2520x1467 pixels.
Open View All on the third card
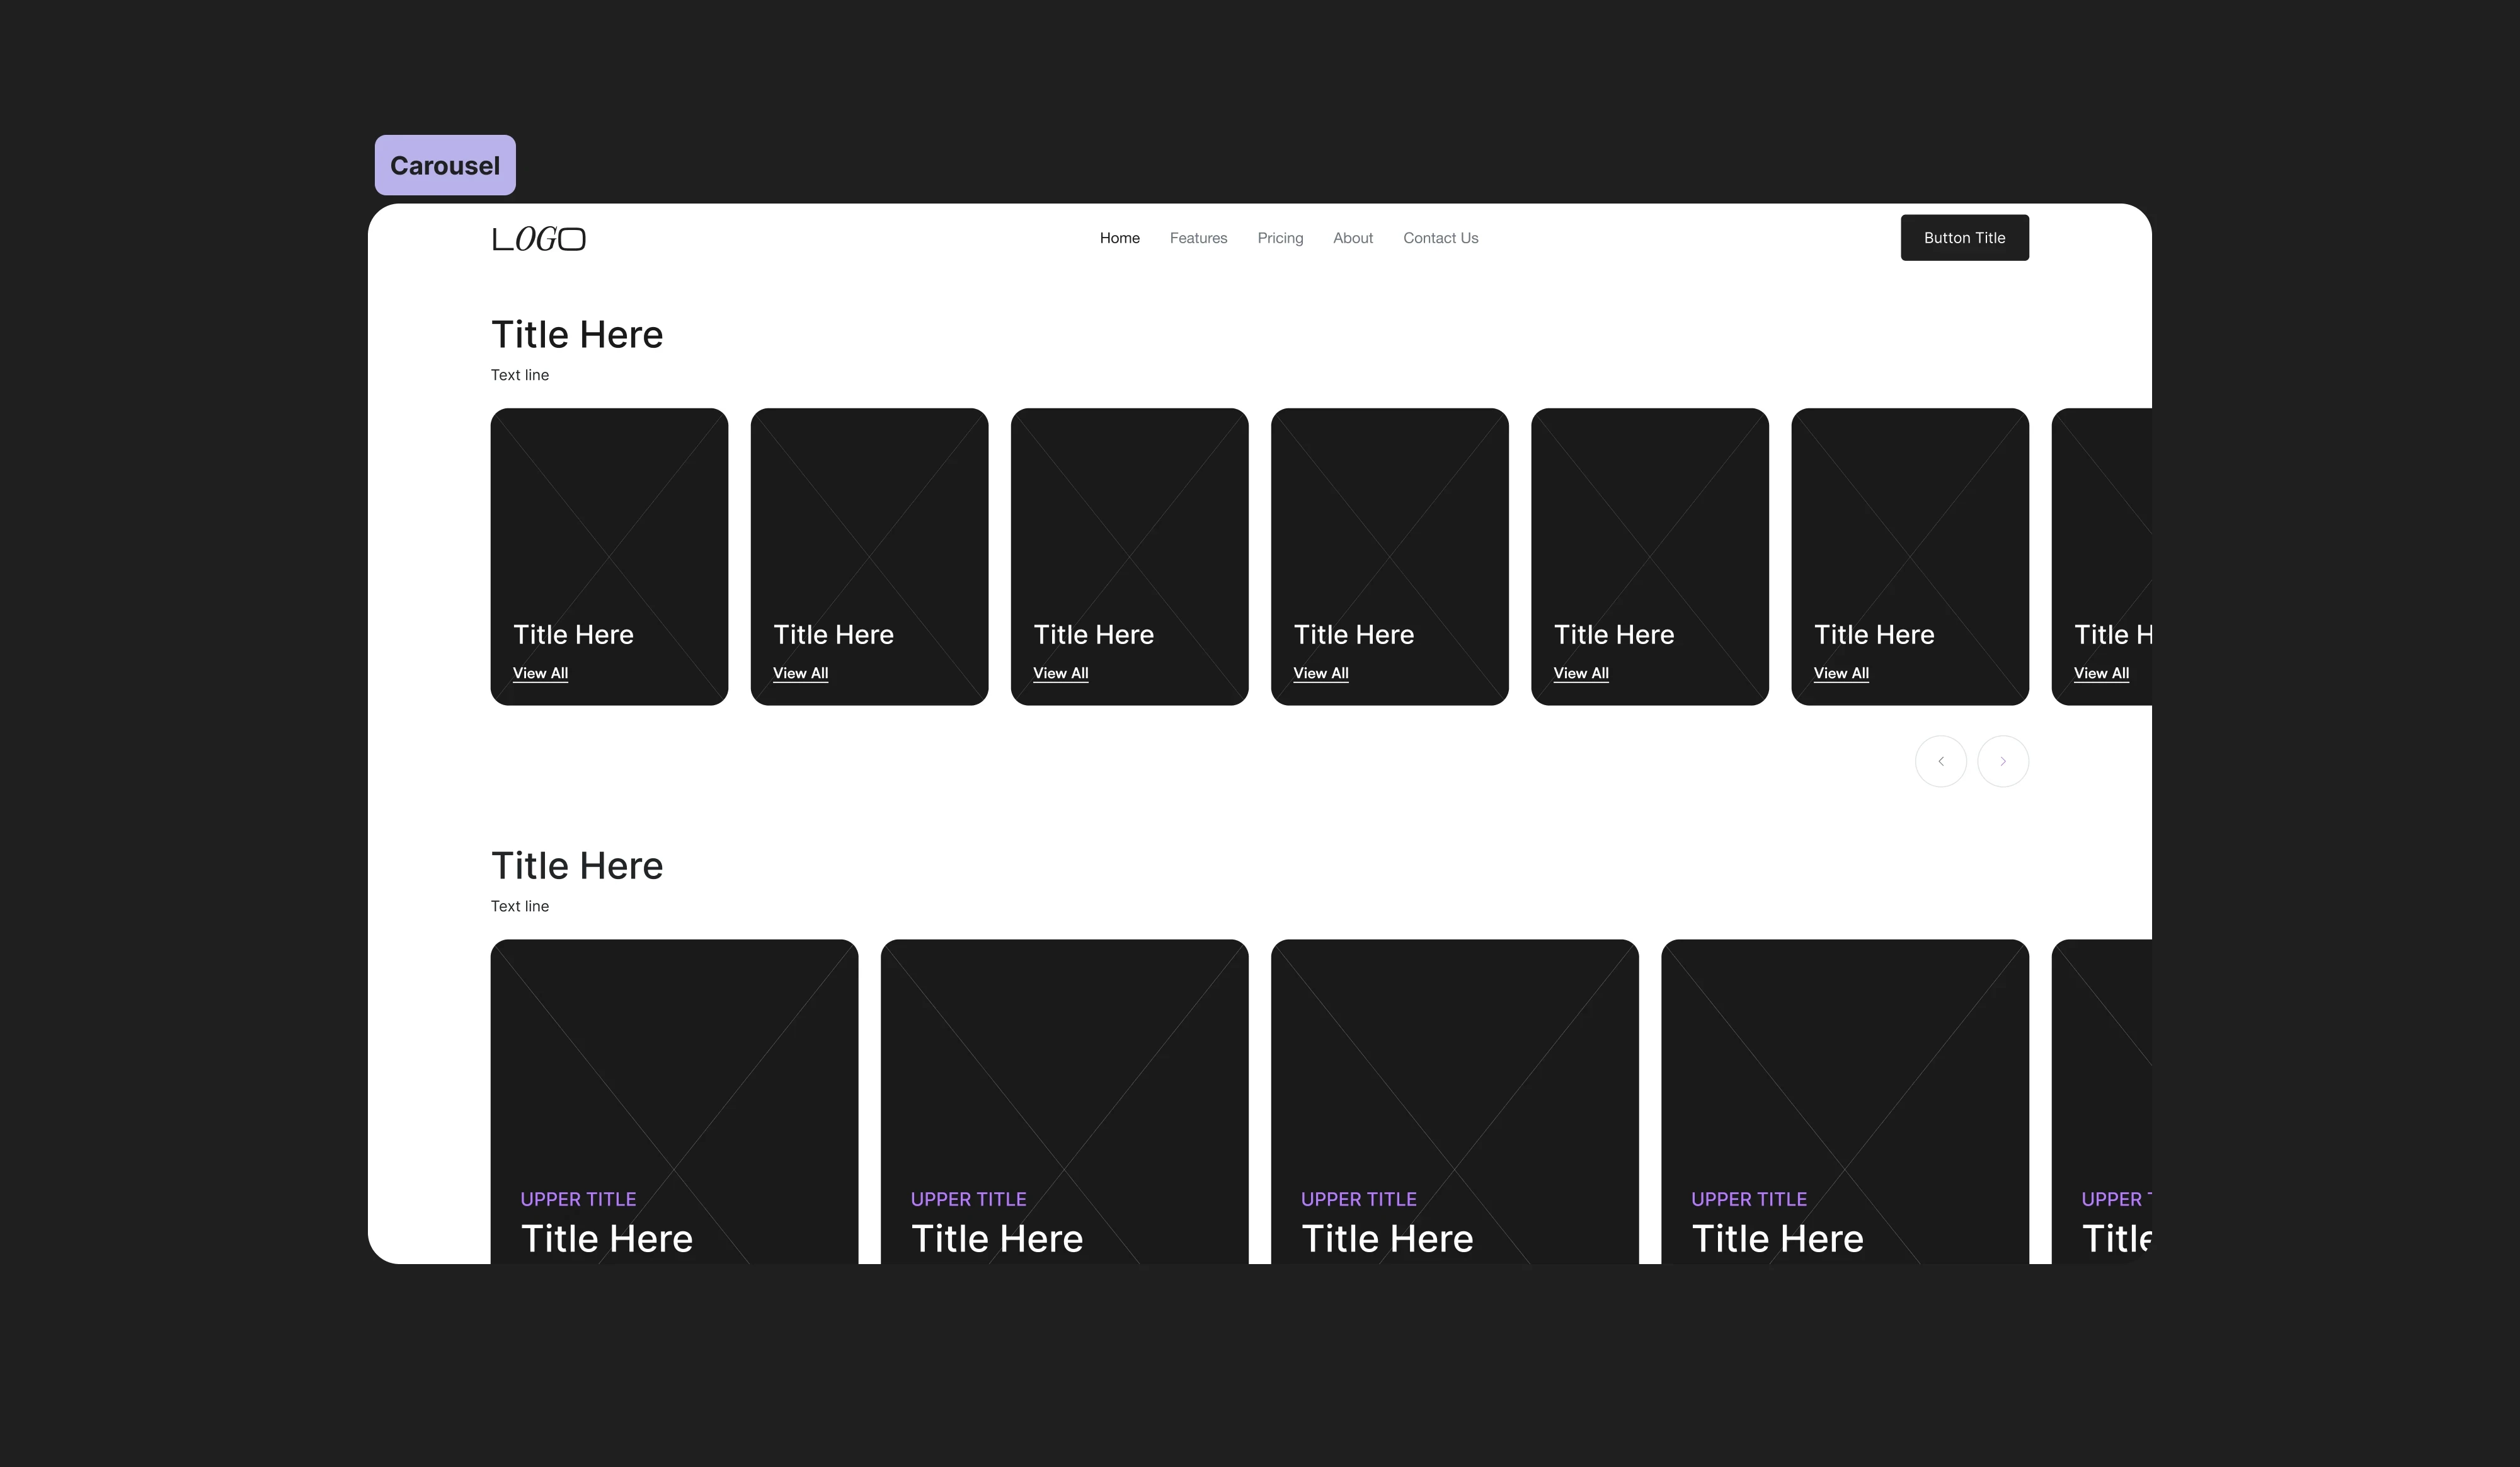tap(1060, 673)
